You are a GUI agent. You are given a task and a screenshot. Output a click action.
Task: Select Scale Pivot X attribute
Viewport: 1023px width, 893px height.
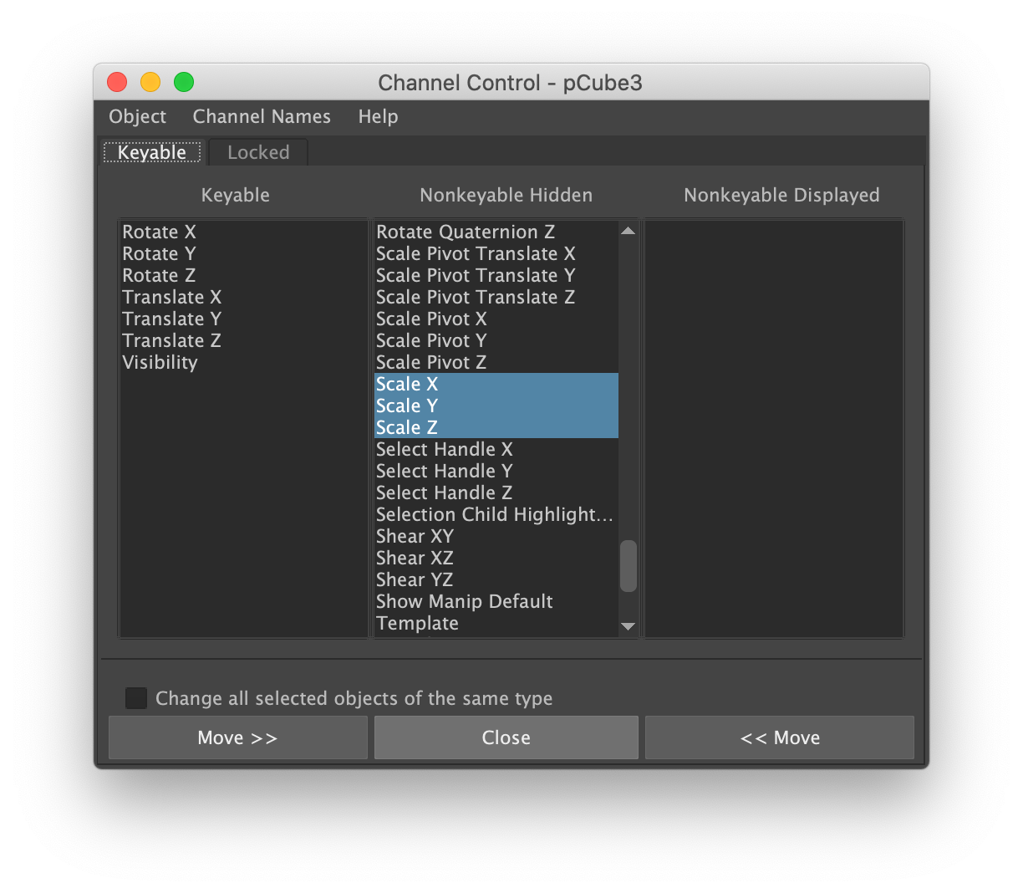431,319
